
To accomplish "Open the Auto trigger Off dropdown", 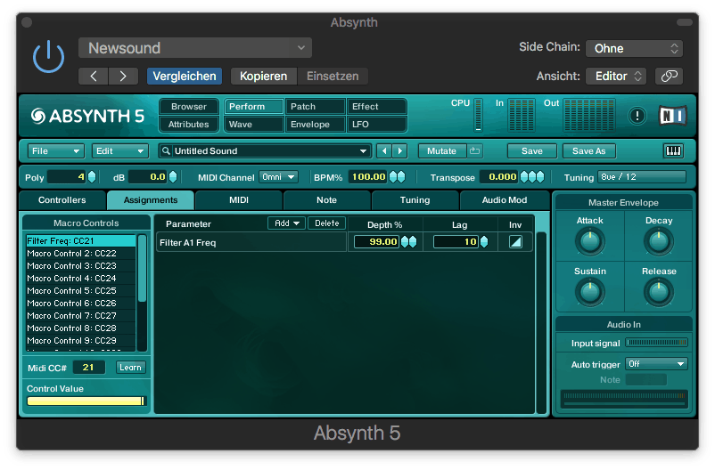I will tap(655, 364).
